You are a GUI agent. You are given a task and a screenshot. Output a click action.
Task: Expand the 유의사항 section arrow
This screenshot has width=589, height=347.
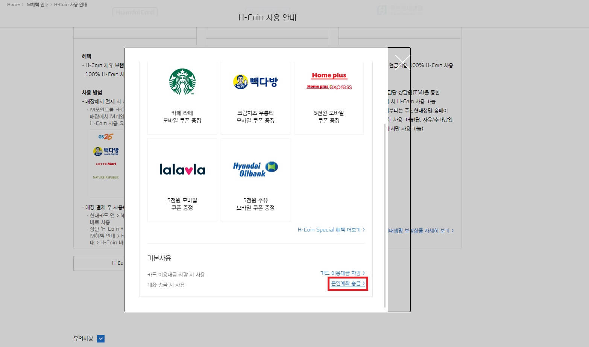point(101,339)
